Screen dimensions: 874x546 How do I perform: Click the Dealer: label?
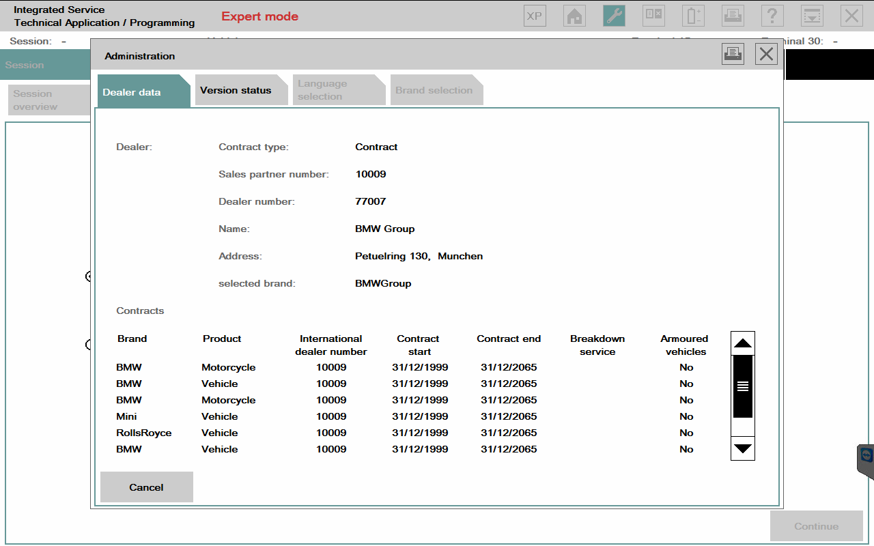(x=135, y=147)
